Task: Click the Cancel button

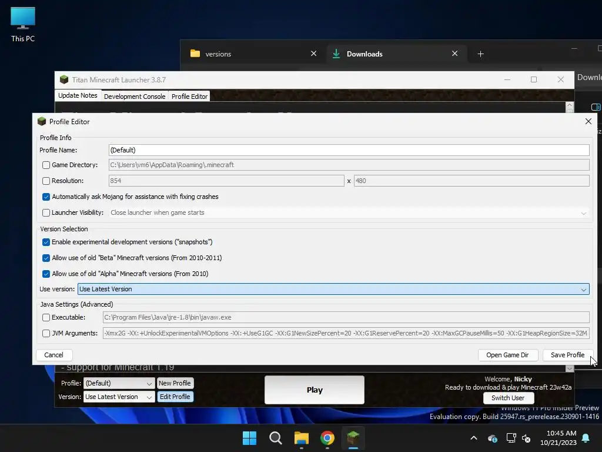Action: [x=53, y=355]
